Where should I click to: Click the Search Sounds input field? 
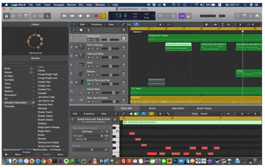35,63
